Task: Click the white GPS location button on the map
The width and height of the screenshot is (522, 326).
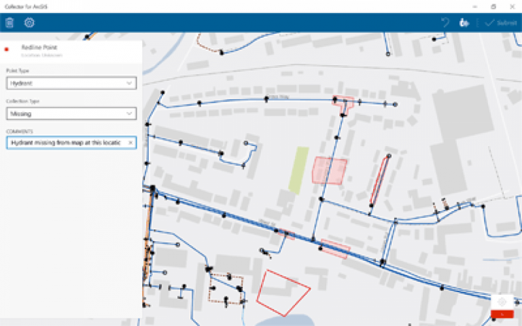Action: 502,302
